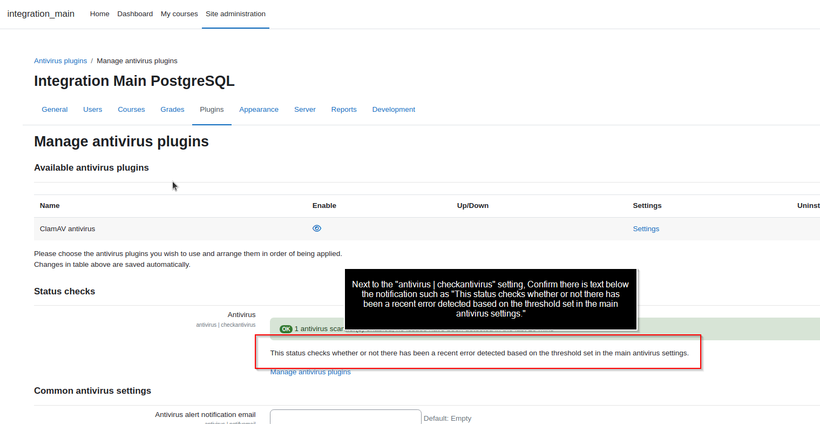
Task: Click the Enable column header
Action: [324, 206]
